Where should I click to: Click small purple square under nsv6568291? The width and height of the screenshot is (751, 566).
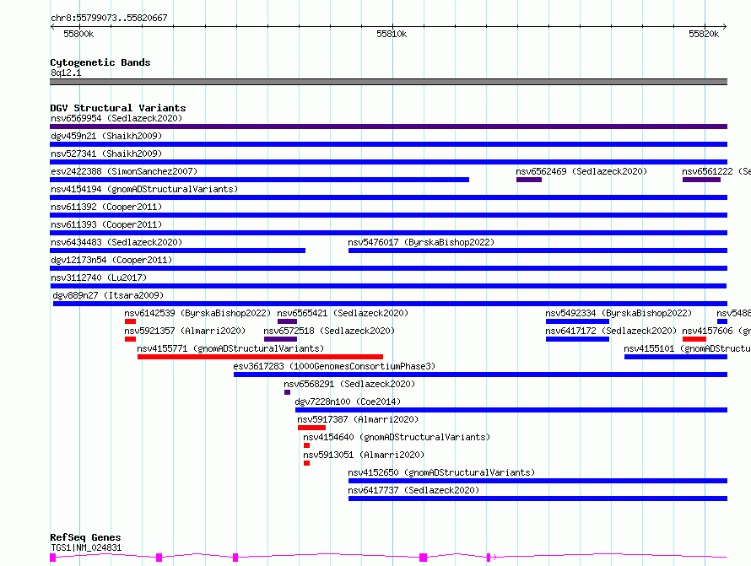[x=287, y=392]
